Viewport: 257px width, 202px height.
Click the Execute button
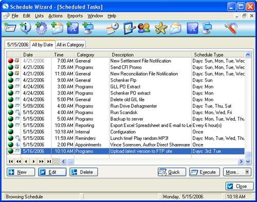tap(205, 172)
